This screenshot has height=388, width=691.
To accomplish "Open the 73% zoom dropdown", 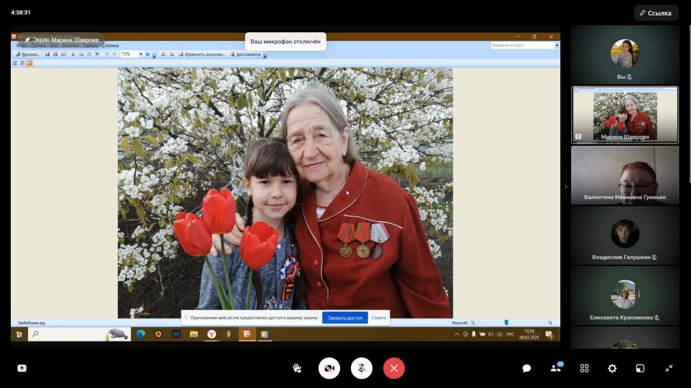I will 141,54.
